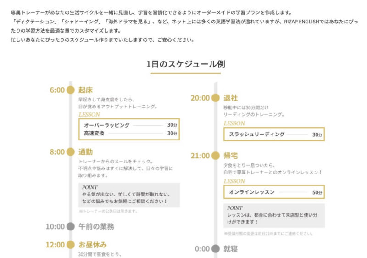The image size is (367, 258).
Task: Click the オンラインレッスン lesson box
Action: point(274,192)
